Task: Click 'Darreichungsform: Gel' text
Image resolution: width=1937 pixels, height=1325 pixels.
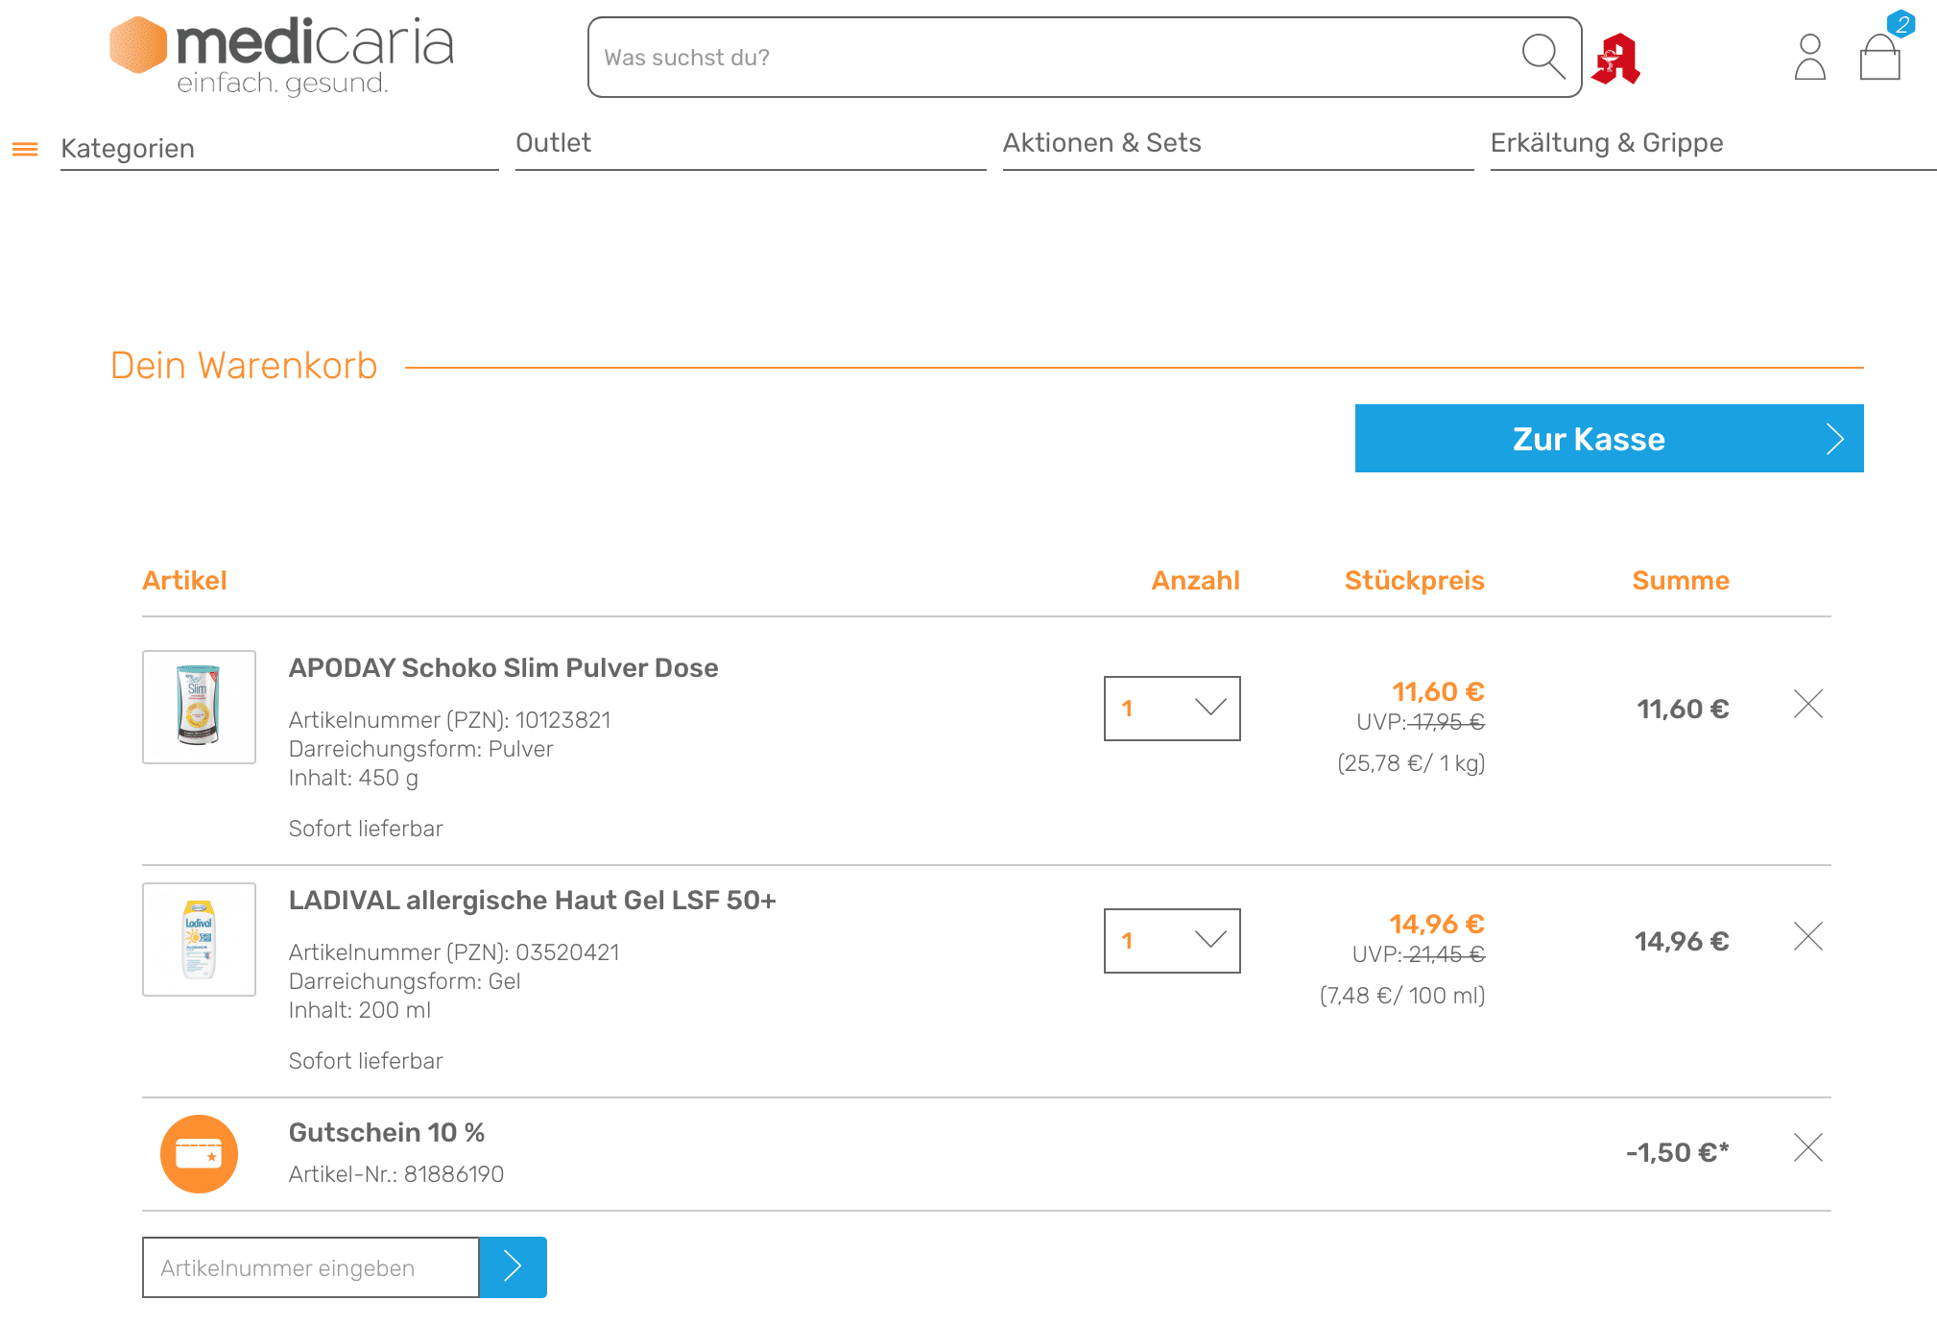Action: (x=404, y=980)
